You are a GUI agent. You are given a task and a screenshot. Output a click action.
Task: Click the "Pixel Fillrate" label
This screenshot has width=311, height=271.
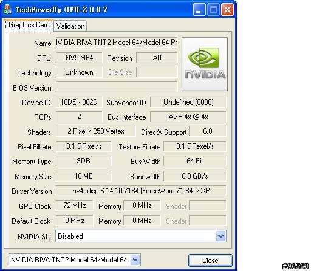click(x=35, y=147)
